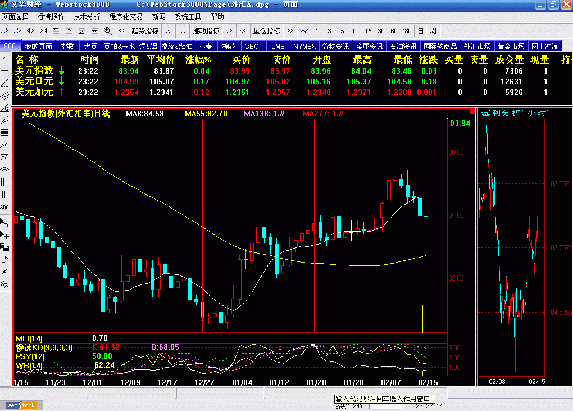Select the horizontal line drawing tool
The image size is (573, 411).
point(4,70)
